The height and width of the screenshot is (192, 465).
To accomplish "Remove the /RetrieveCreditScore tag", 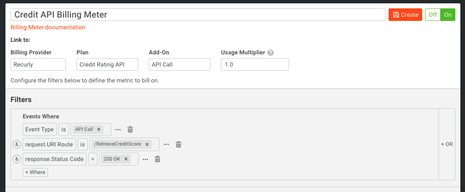I will 147,144.
